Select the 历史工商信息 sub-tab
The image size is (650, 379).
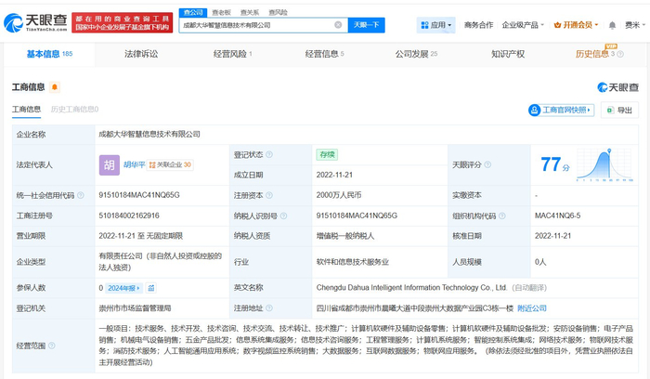coord(72,110)
